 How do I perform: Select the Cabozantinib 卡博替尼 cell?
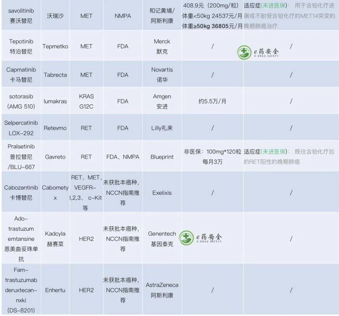[x=22, y=192]
